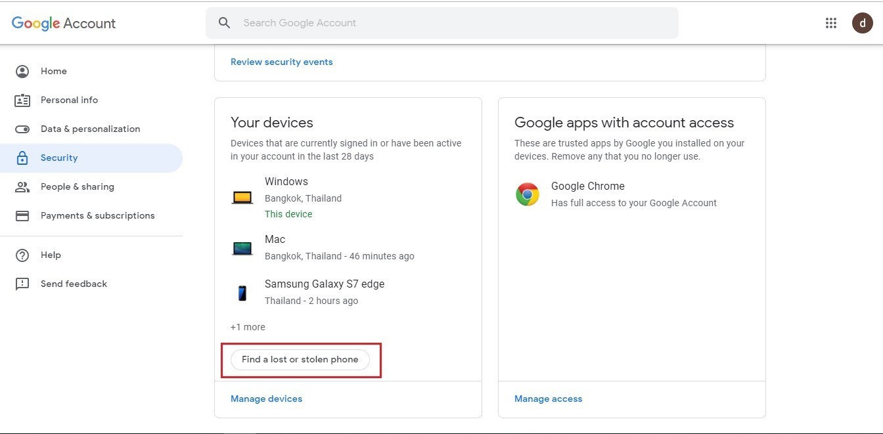
Task: Click the Windows laptop device icon
Action: coord(242,197)
